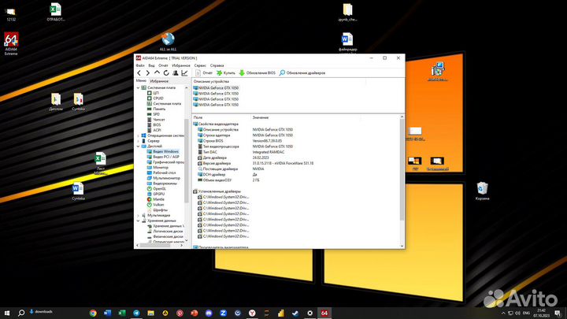Collapse the top Системная плата node chevron
This screenshot has width=567, height=319.
(138, 88)
